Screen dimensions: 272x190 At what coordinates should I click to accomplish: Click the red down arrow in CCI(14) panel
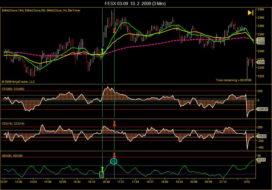click(114, 123)
